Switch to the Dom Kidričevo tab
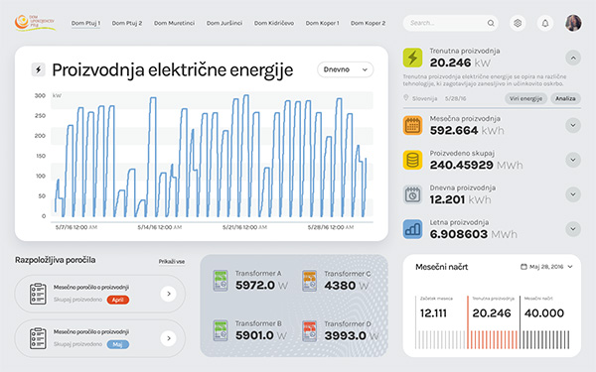 (274, 23)
